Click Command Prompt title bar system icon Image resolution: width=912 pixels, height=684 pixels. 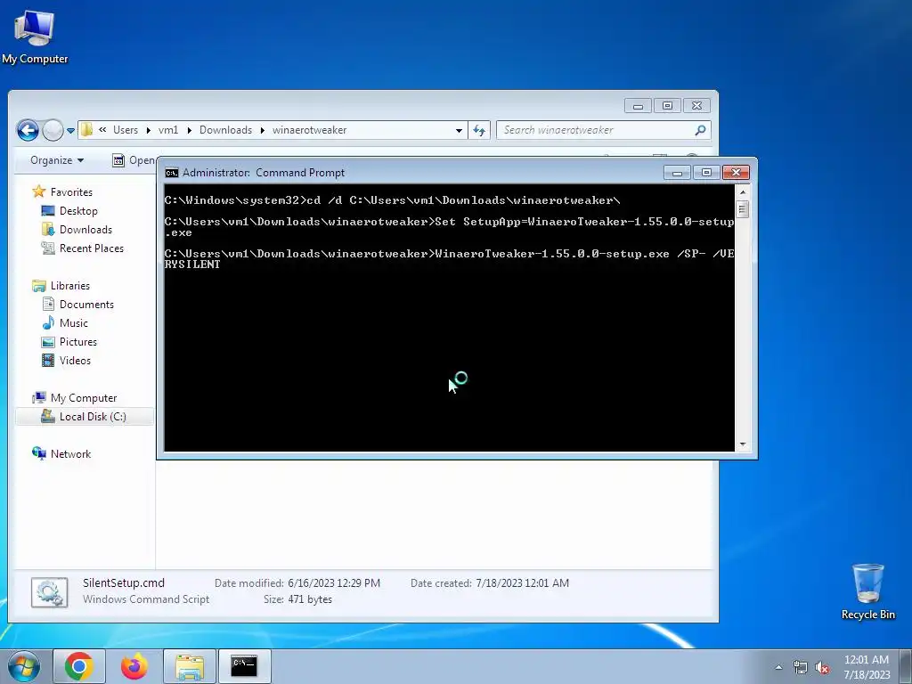pos(172,173)
